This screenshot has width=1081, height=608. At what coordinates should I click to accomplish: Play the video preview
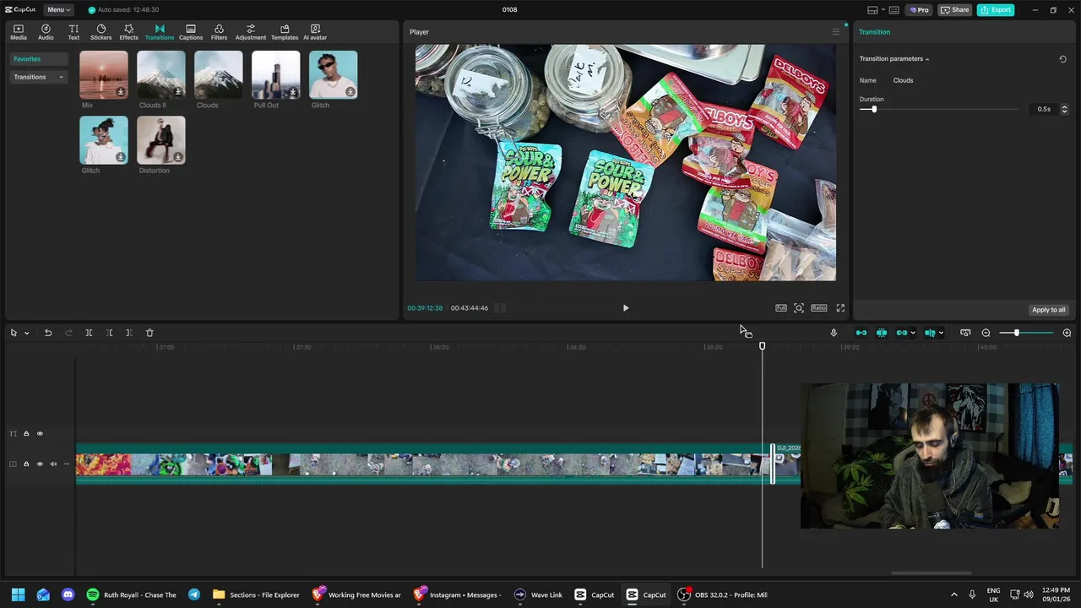(626, 308)
